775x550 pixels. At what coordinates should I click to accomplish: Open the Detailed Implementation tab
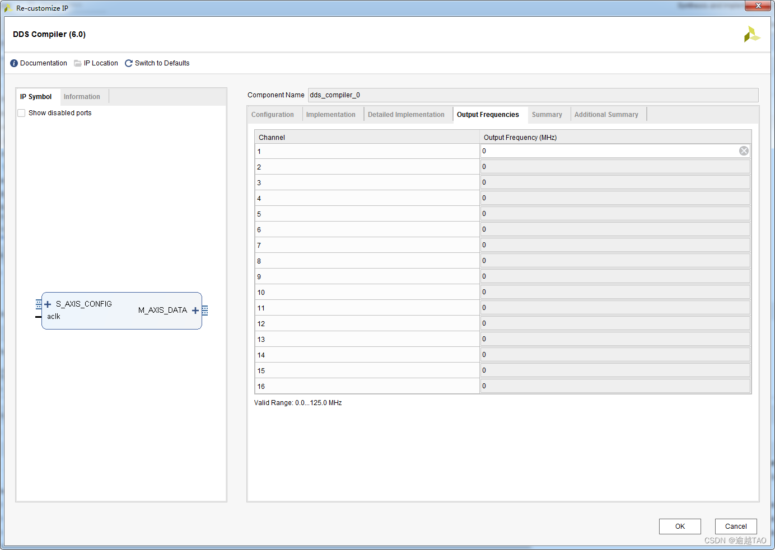click(x=406, y=115)
